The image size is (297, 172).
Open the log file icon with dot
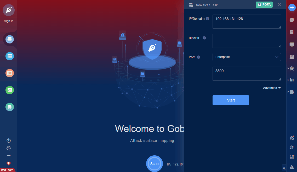tap(292, 157)
